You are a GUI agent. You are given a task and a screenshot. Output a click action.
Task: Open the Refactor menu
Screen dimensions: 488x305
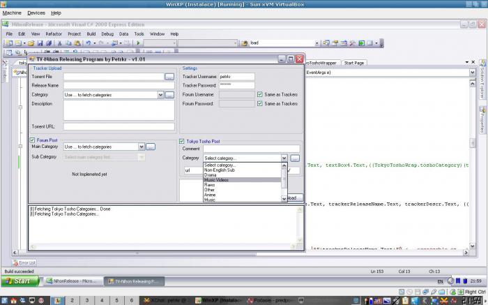54,34
